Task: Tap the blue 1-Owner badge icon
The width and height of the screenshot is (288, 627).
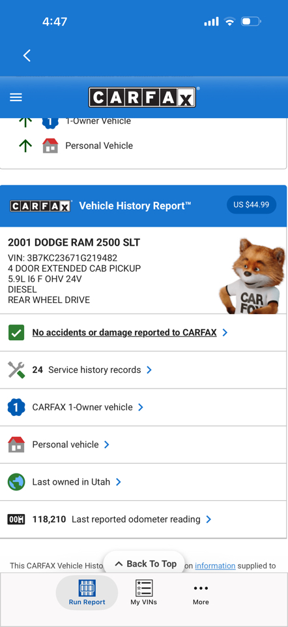Action: pyautogui.click(x=16, y=407)
